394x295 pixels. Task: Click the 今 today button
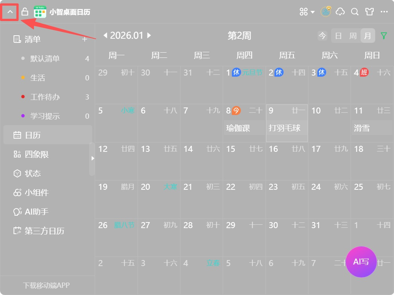(322, 35)
